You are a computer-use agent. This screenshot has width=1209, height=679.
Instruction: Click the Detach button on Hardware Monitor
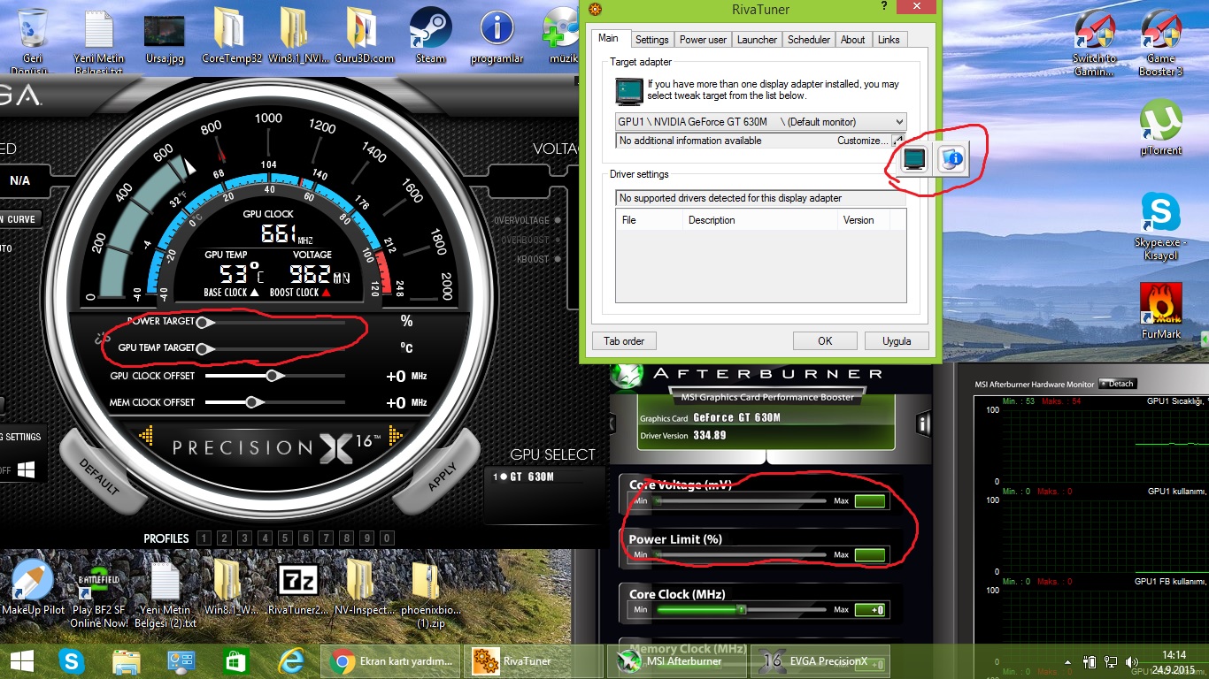point(1117,384)
